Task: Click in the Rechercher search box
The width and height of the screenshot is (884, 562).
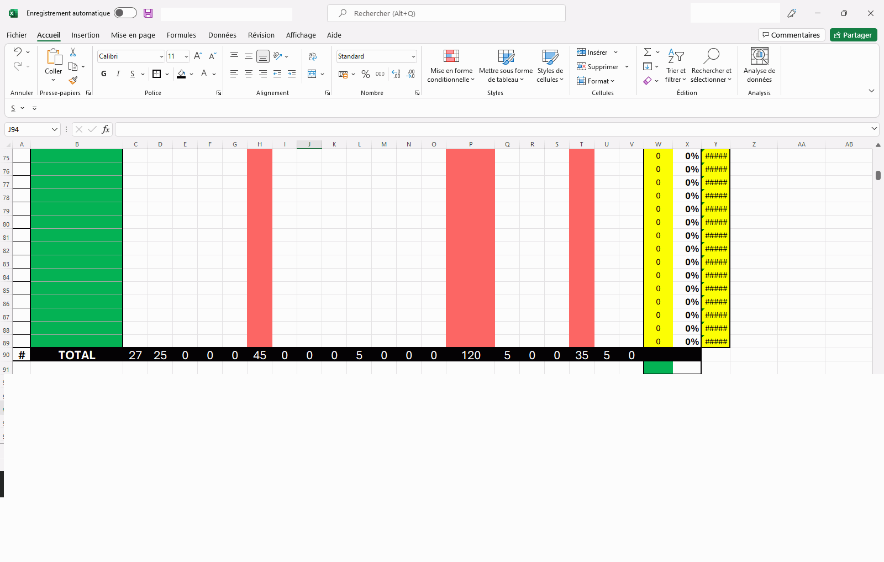Action: click(x=446, y=13)
